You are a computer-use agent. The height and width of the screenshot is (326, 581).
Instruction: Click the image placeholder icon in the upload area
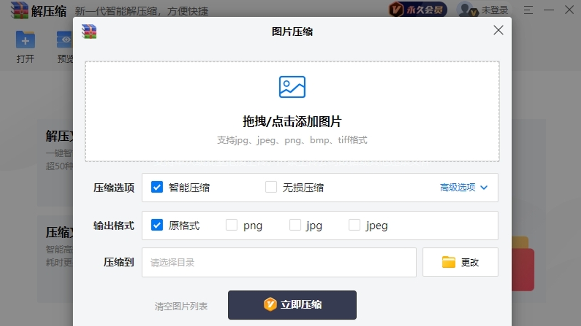pyautogui.click(x=292, y=86)
